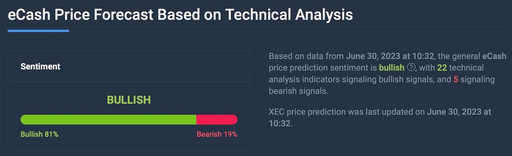Click the words technical analysis indicators

(x=376, y=74)
